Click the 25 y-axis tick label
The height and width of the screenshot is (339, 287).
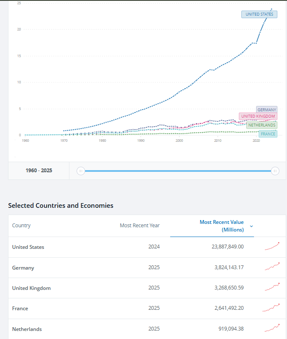[19, 3]
